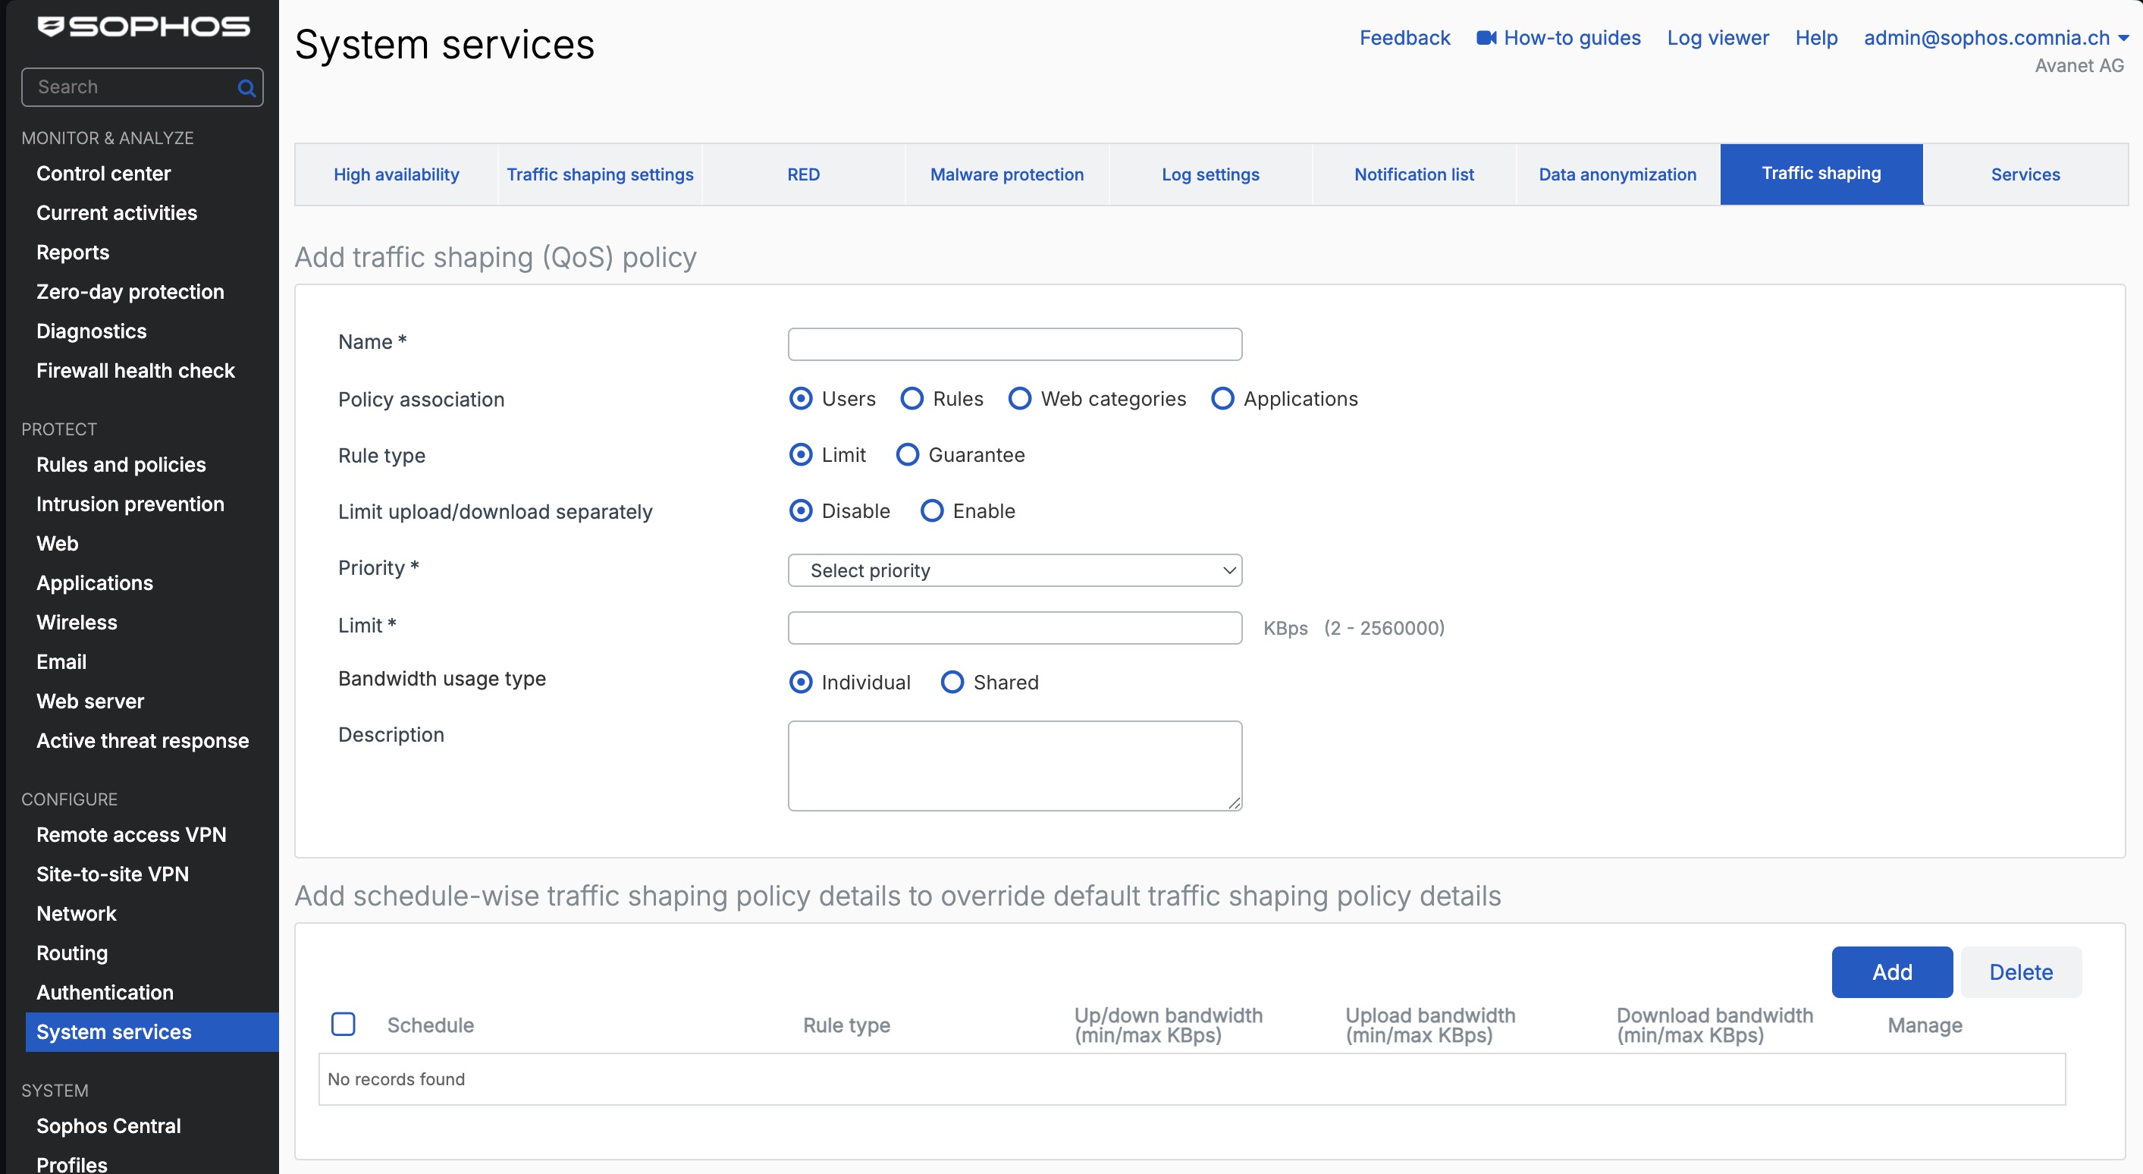Open the Log settings tab
2143x1174 pixels.
click(x=1210, y=174)
